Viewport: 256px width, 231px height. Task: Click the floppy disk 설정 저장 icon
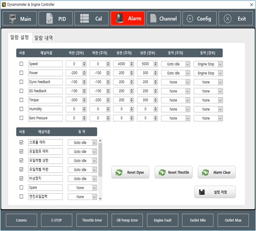(x=202, y=192)
